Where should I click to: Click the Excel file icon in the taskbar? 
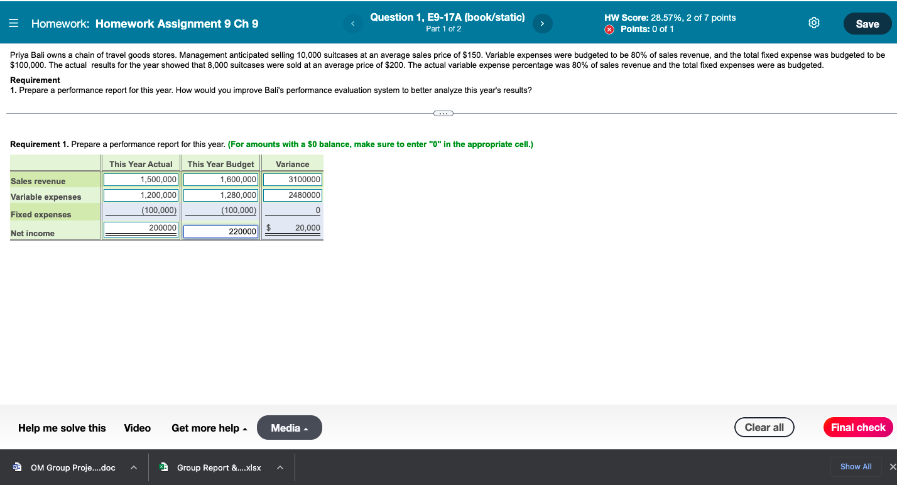pos(163,467)
